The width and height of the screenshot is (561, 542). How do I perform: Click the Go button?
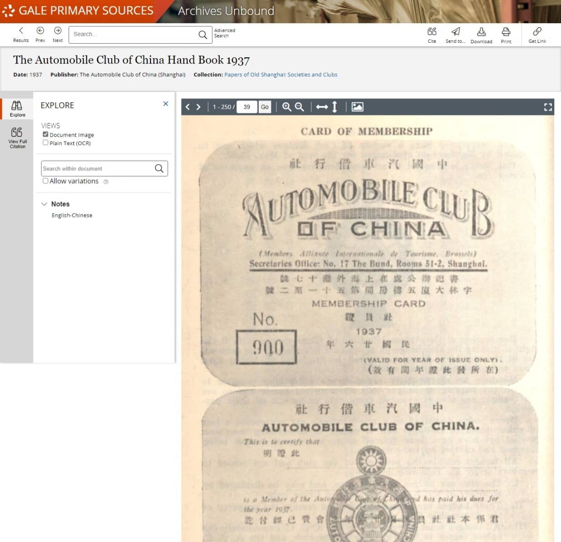tap(265, 107)
